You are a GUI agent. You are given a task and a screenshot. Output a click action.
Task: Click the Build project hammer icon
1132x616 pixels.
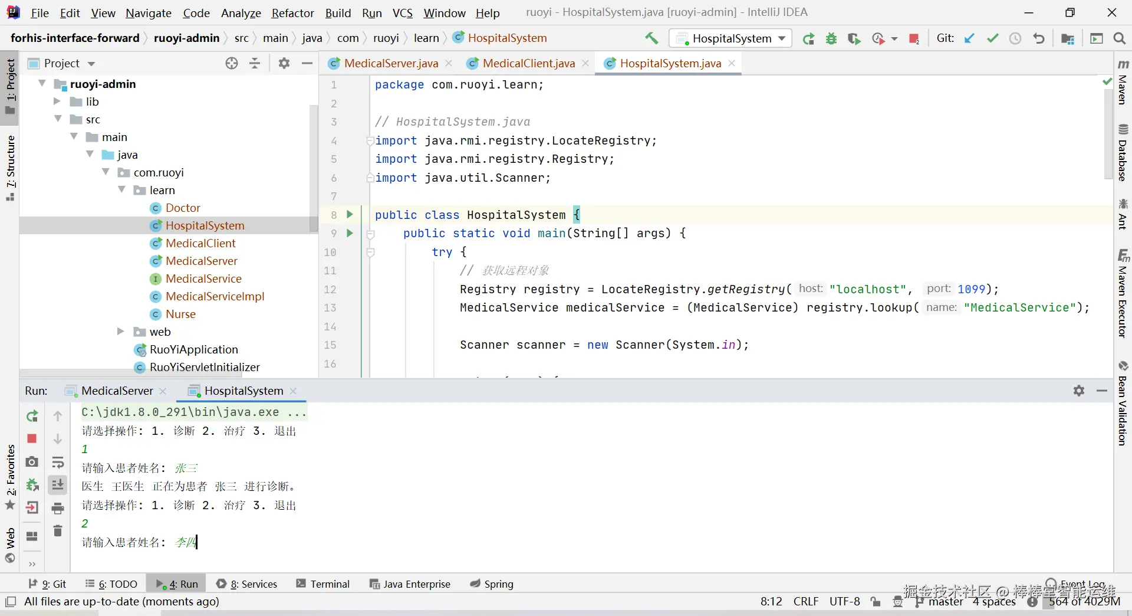pos(651,38)
